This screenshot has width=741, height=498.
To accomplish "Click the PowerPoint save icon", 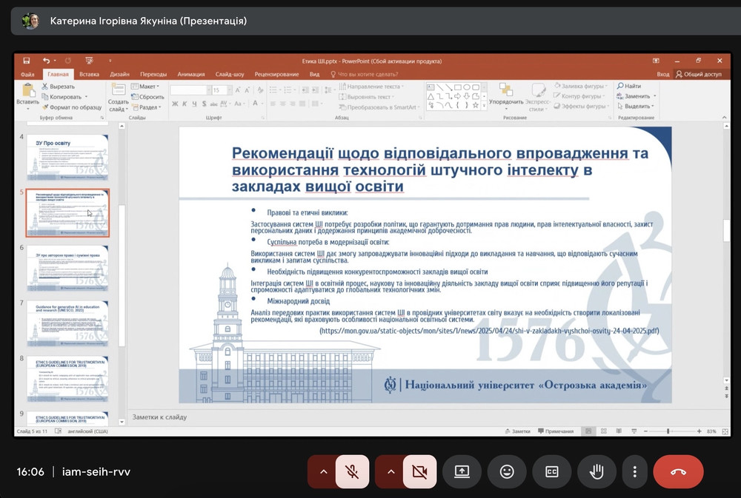I will pyautogui.click(x=27, y=61).
